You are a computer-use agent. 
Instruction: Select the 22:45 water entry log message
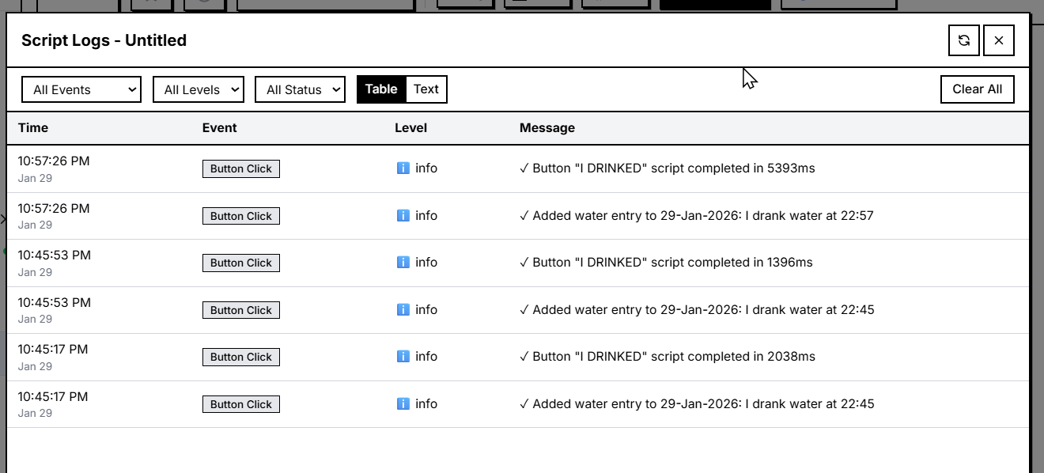pos(697,309)
